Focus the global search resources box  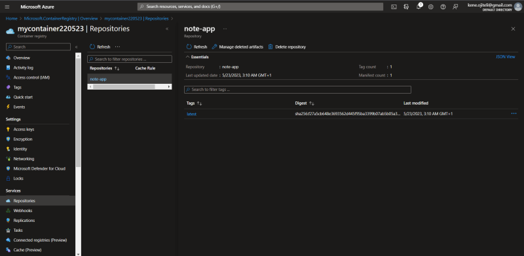pyautogui.click(x=260, y=7)
